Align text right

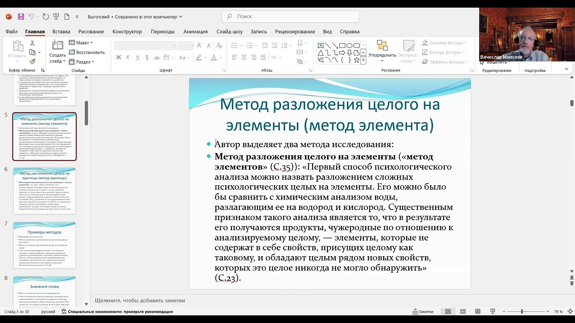254,57
